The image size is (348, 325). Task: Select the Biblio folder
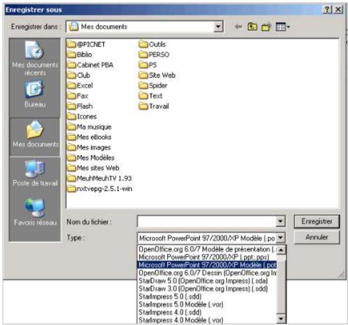click(x=79, y=55)
